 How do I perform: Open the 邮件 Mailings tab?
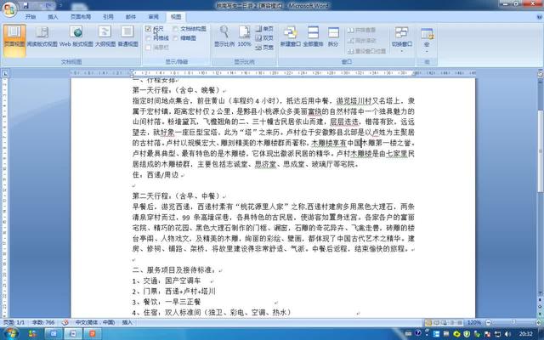tap(131, 17)
